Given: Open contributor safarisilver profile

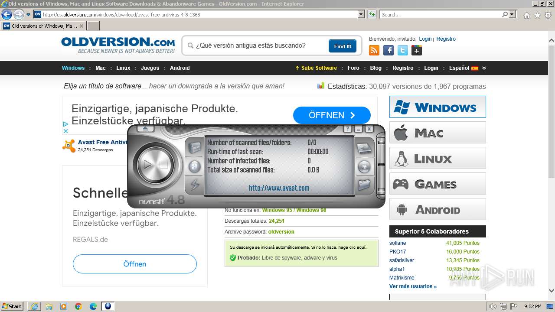Looking at the screenshot, I should click(x=402, y=260).
